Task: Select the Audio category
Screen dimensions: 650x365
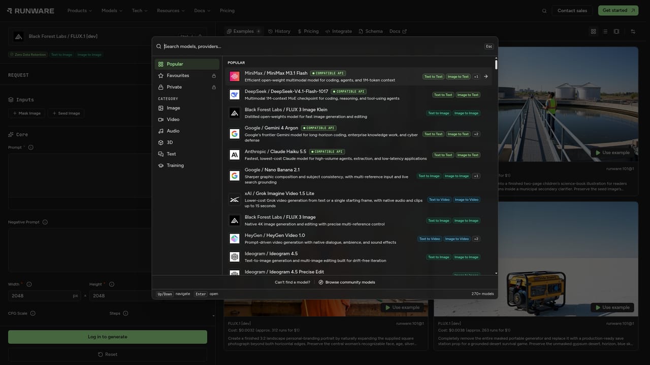Action: 187,131
